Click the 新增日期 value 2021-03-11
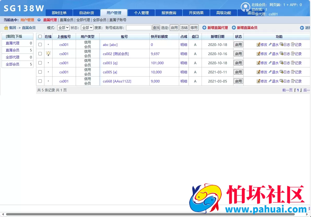Image resolution: width=311 pixels, height=217 pixels. point(217,72)
